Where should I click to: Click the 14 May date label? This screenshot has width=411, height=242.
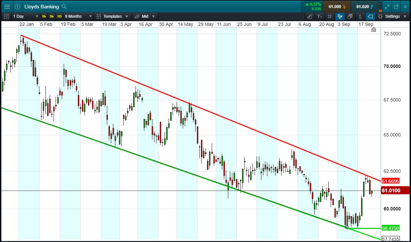click(x=185, y=24)
